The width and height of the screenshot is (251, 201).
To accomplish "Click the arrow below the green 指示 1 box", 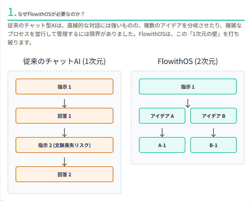I will click(188, 103).
